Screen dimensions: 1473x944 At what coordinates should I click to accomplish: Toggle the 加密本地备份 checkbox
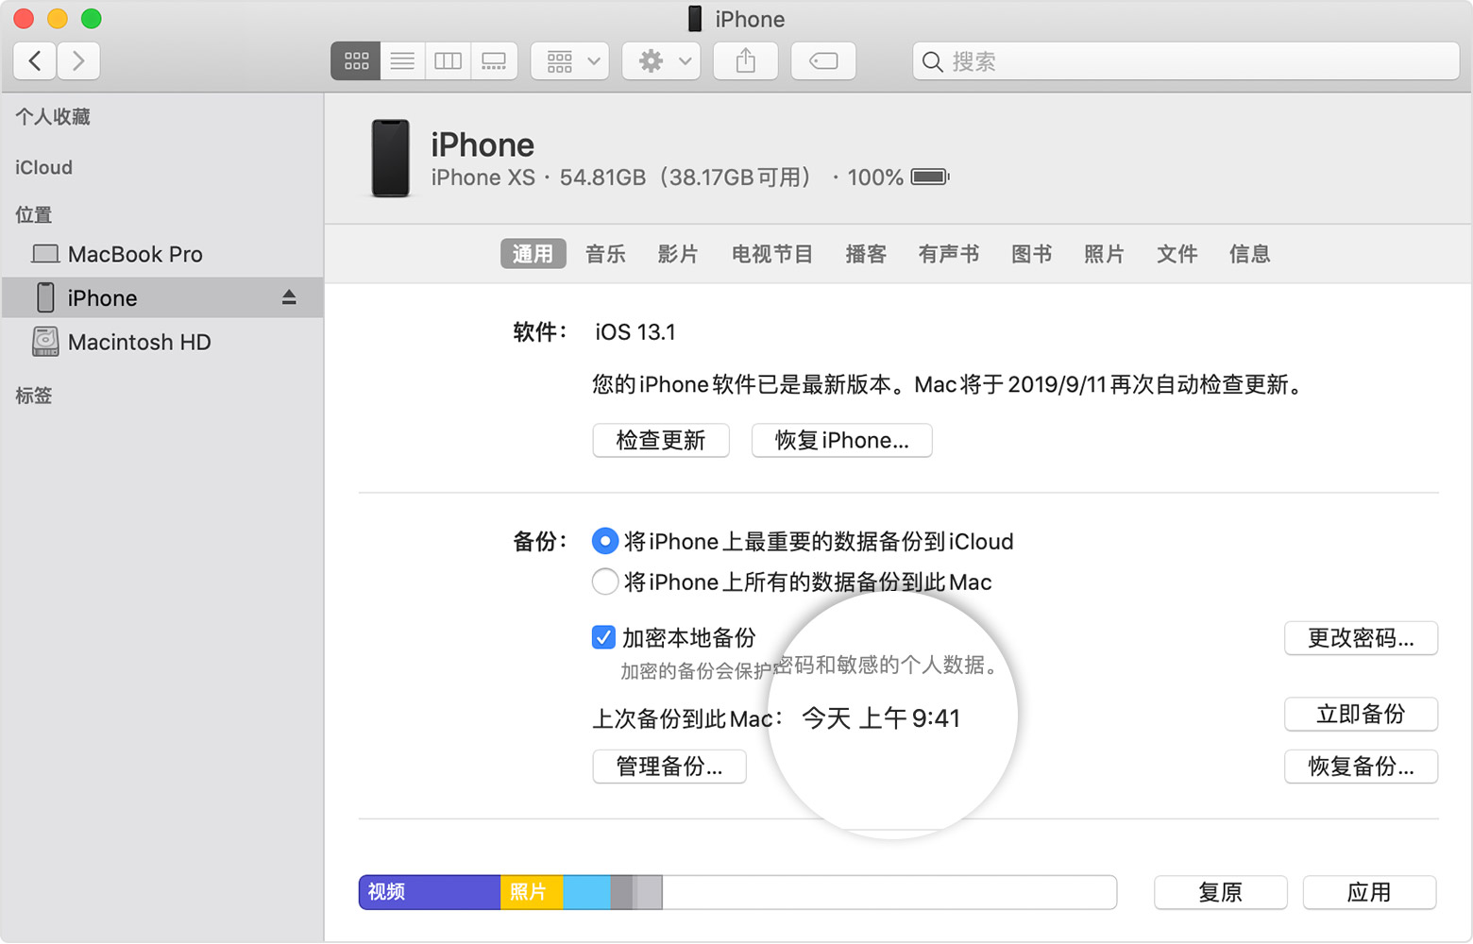coord(604,637)
